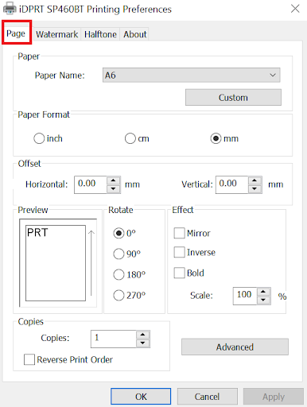307x407 pixels.
Task: Select 180° rotation
Action: [x=119, y=274]
